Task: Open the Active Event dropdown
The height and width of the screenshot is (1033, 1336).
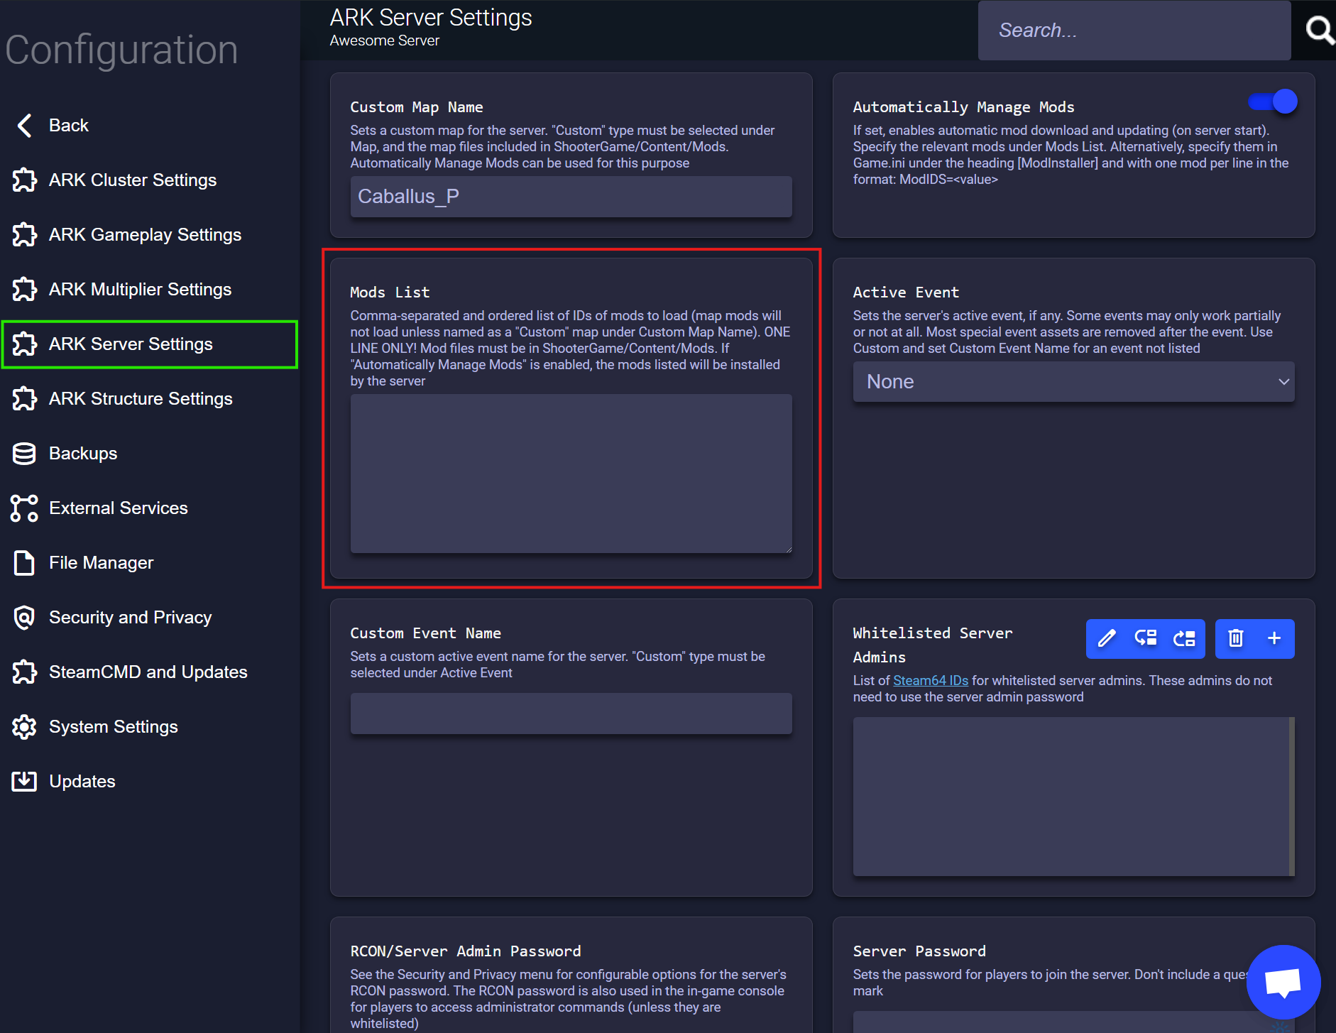Action: pyautogui.click(x=1073, y=381)
